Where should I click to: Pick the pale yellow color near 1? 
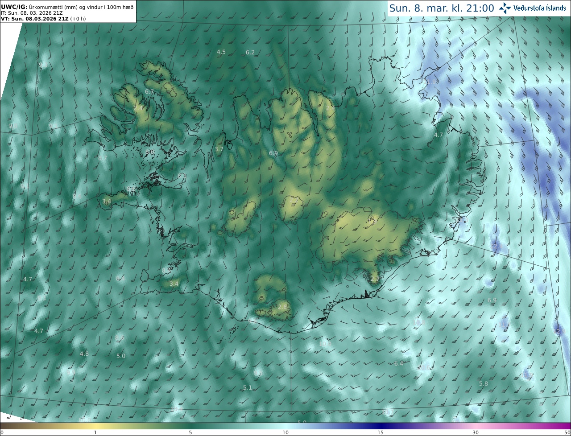coord(95,426)
